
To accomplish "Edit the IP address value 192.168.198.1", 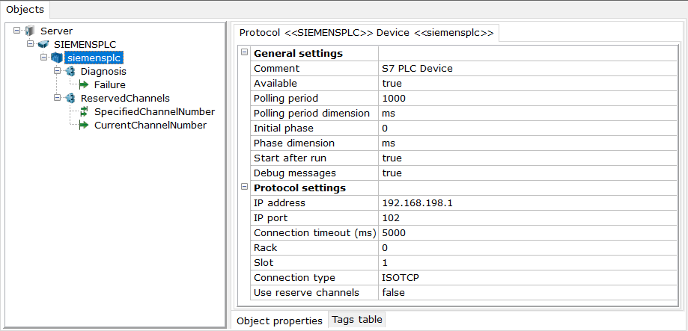I will click(x=528, y=202).
